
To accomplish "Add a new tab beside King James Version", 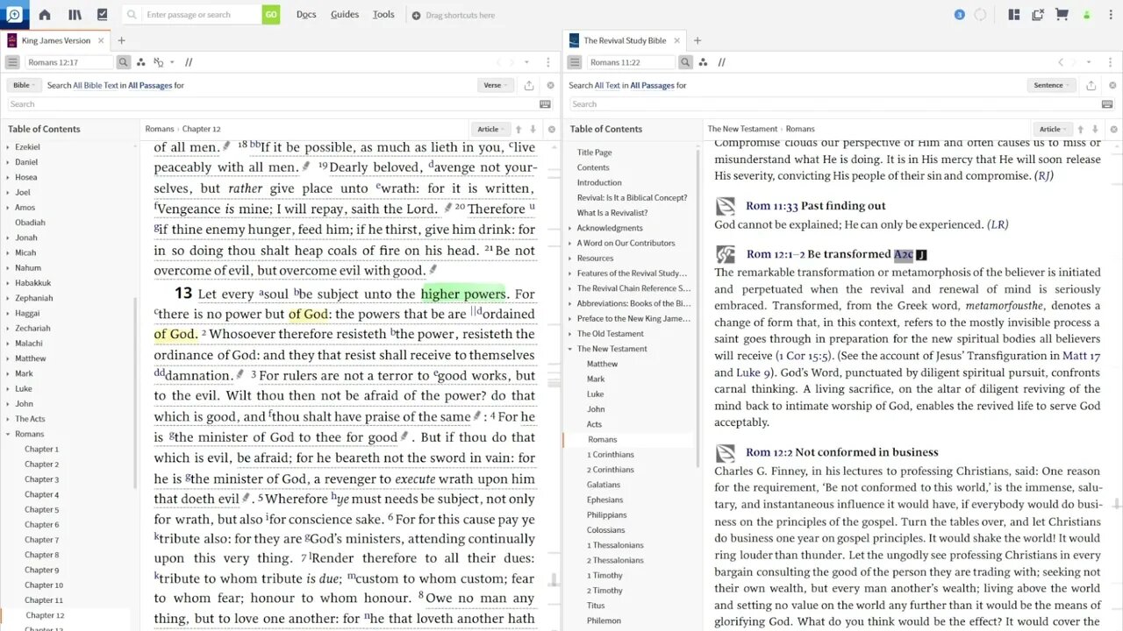I will click(121, 40).
